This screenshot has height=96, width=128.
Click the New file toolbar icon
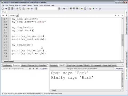coord(3,9)
